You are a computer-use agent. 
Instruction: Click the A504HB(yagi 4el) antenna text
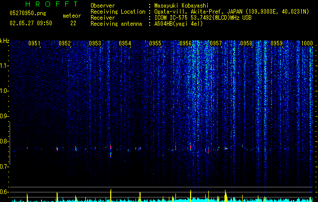(178, 24)
